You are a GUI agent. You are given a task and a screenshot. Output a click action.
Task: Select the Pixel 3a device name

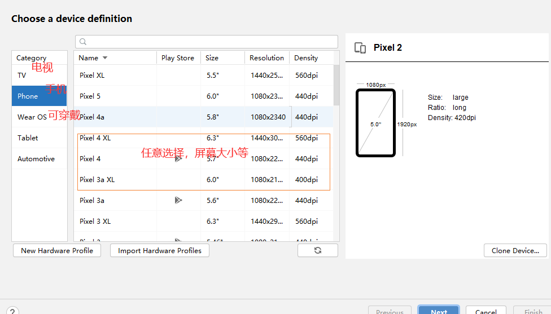pos(91,200)
